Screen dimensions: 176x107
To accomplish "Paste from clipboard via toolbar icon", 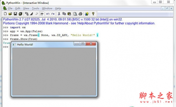I will [x=69, y=14].
